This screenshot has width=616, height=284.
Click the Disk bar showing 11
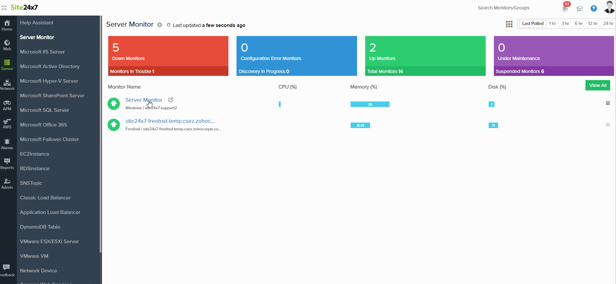click(493, 125)
